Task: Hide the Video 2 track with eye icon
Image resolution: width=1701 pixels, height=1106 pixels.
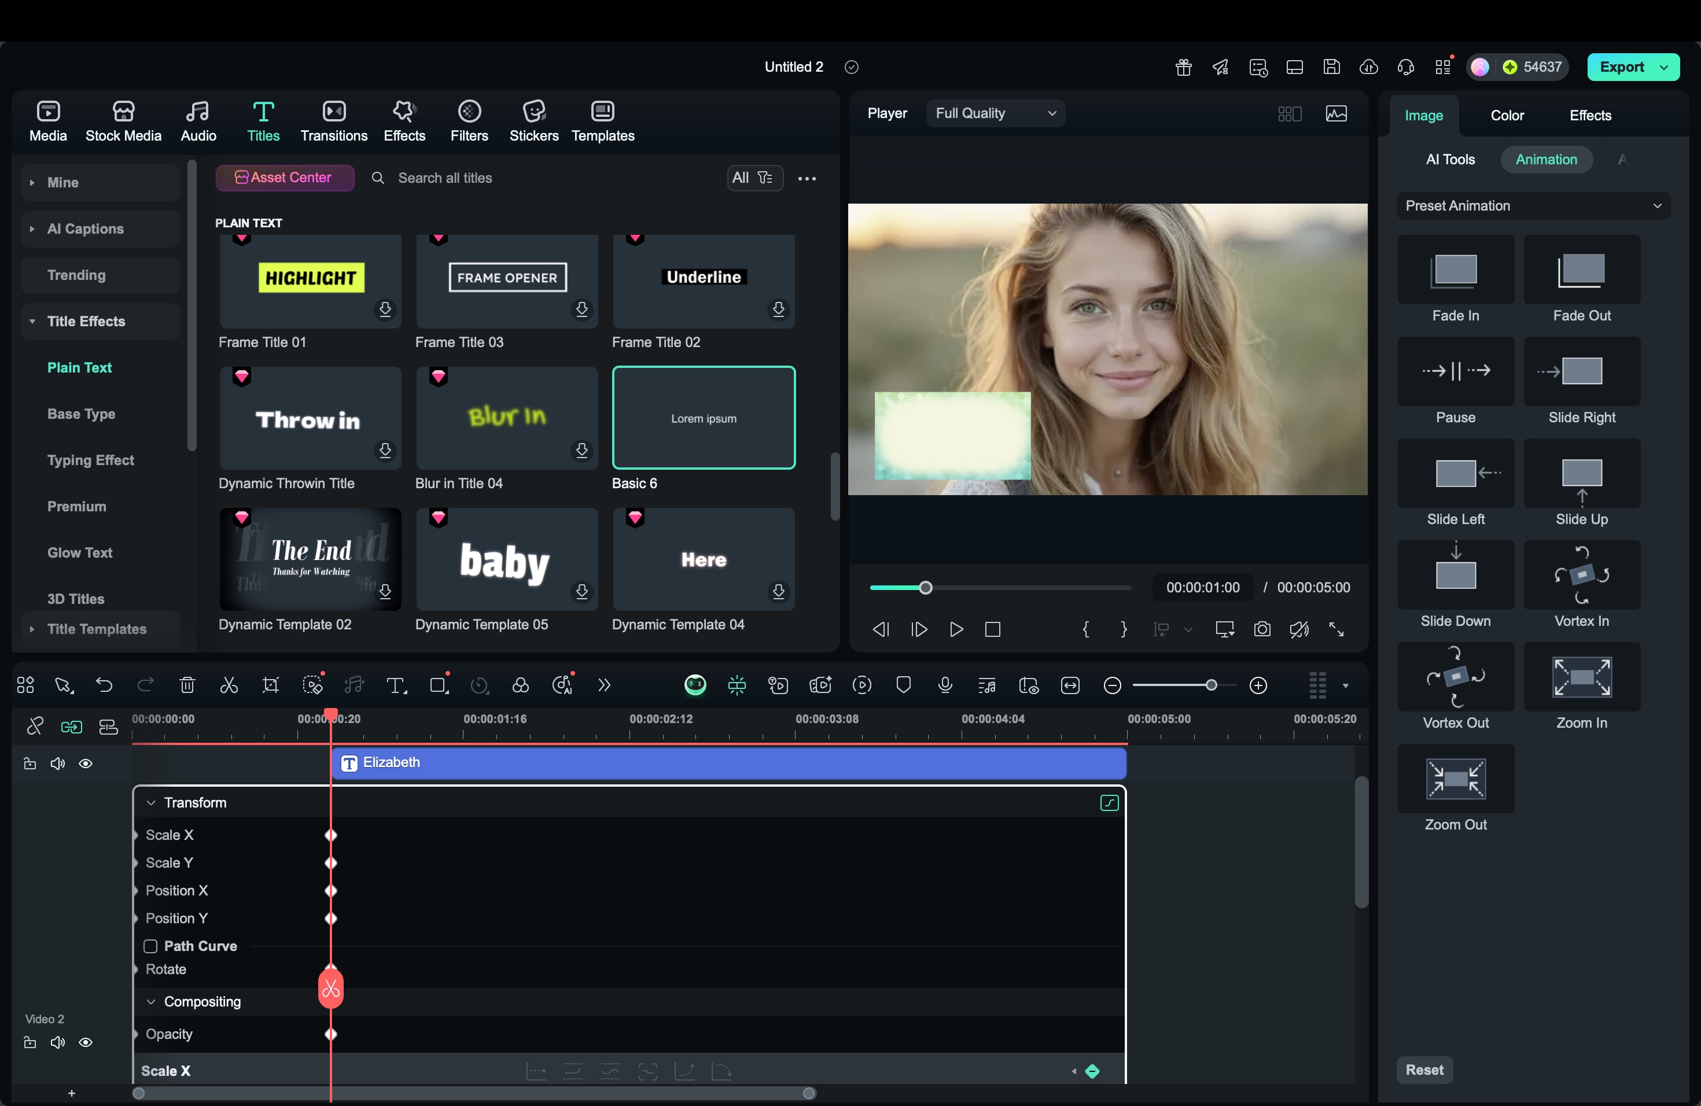Action: coord(86,1042)
